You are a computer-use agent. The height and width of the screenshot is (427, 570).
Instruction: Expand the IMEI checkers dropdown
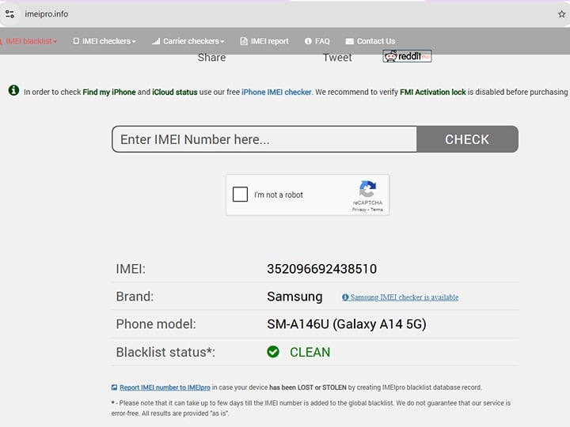104,41
